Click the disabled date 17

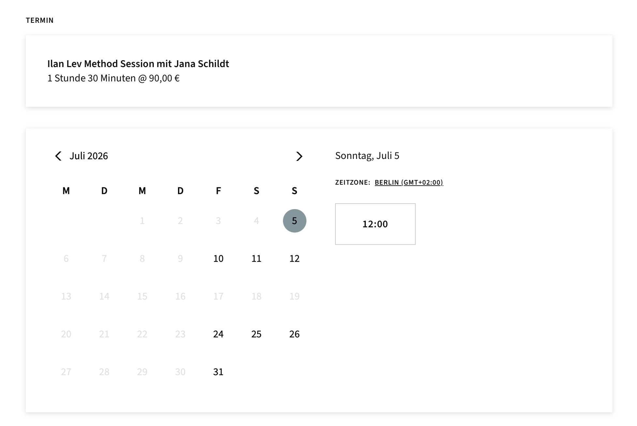point(218,296)
